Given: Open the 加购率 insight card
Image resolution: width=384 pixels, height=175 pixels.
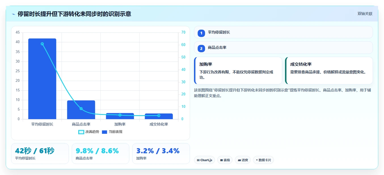Looking at the screenshot, I should 238,71.
